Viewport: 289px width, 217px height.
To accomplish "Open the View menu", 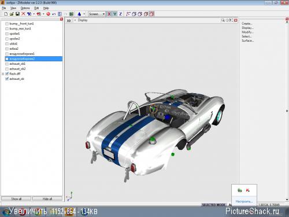I will 13,8.
